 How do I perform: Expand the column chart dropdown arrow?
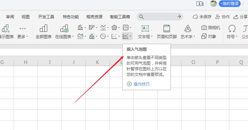[x=85, y=28]
